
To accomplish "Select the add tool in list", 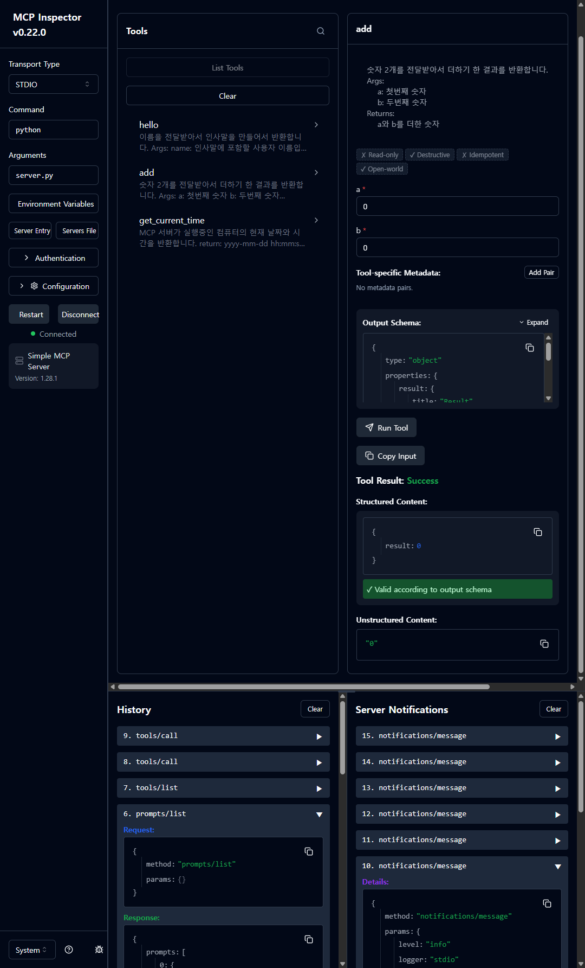I will coord(227,183).
